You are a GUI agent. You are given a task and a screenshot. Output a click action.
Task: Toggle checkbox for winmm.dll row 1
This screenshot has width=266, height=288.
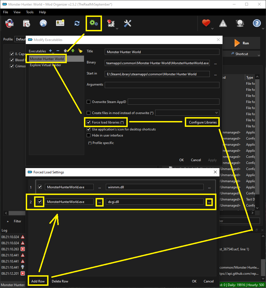[x=40, y=187]
